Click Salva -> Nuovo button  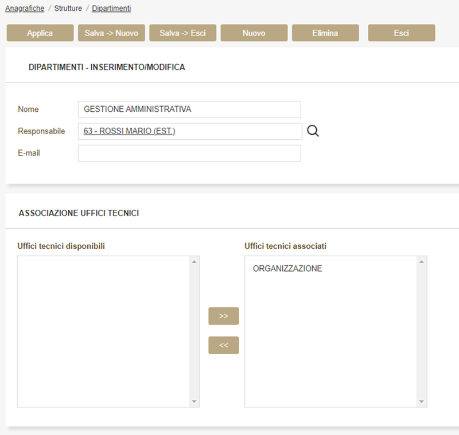click(x=111, y=33)
